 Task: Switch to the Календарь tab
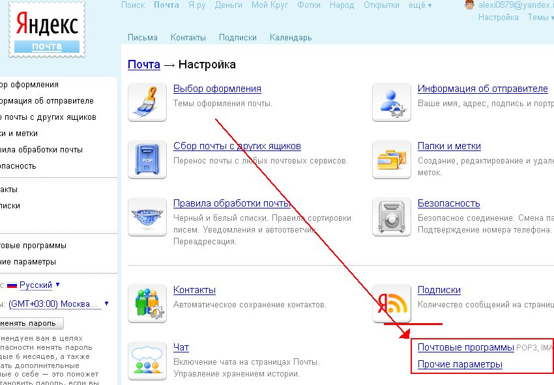tap(291, 37)
